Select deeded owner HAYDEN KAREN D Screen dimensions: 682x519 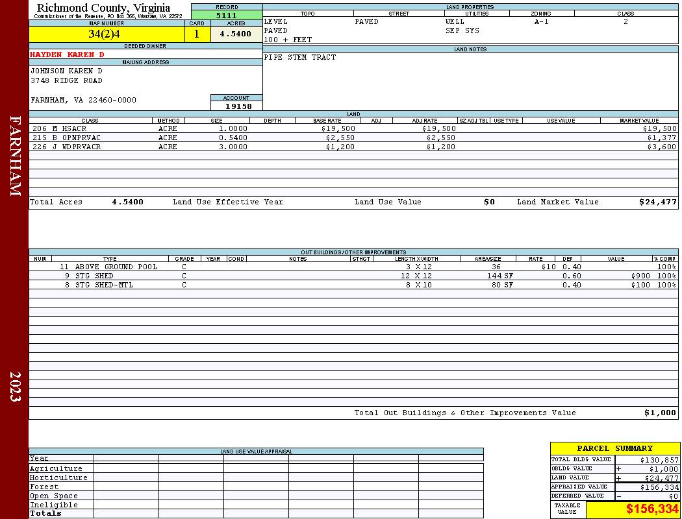[67, 54]
